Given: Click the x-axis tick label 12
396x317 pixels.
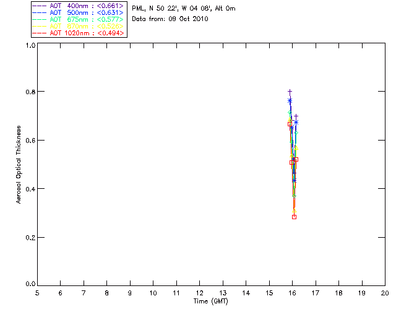Looking at the screenshot, I should tap(199, 293).
